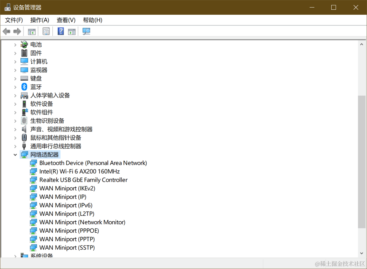The image size is (367, 269).
Task: Select the 生物识别设备 tree label
Action: (47, 121)
